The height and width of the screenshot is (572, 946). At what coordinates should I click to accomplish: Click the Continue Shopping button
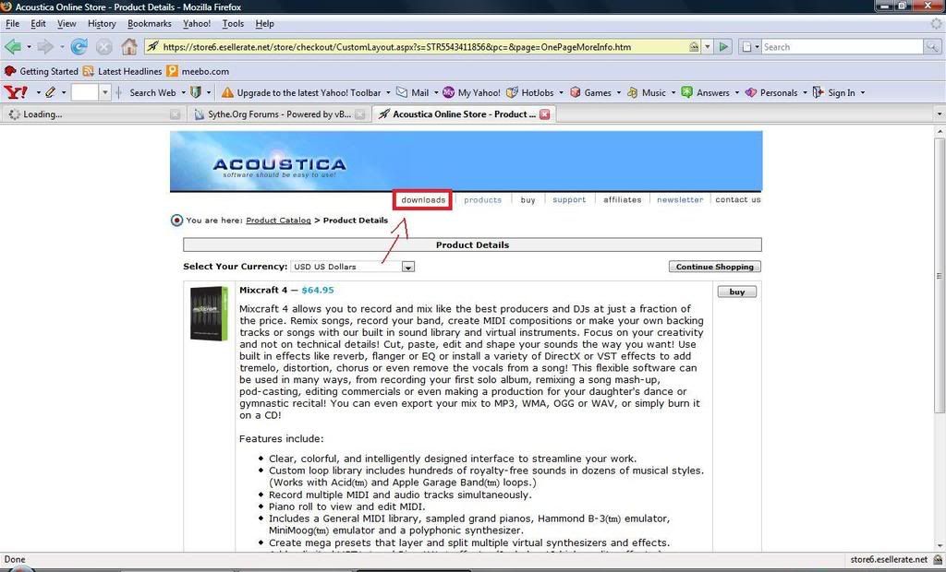[714, 267]
